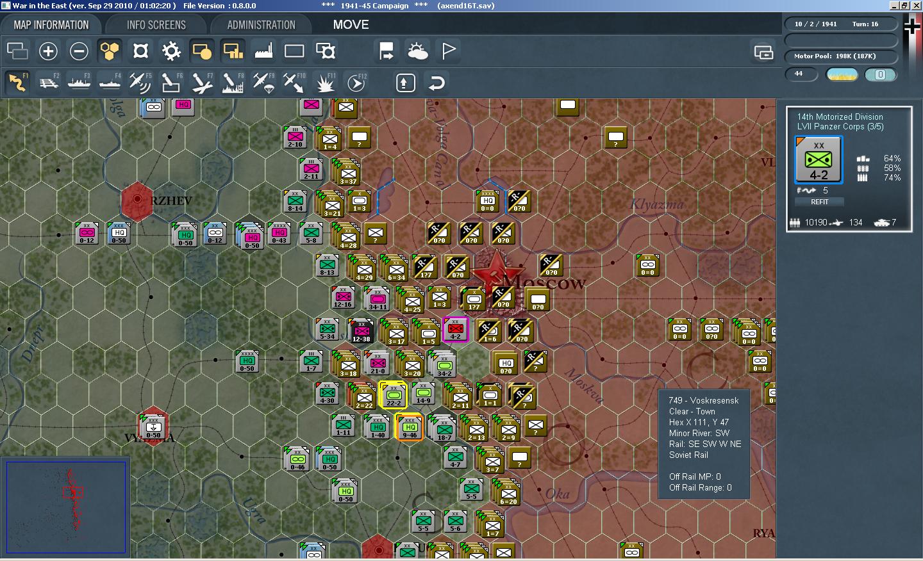Image resolution: width=923 pixels, height=561 pixels.
Task: Toggle the gear-shaped fortification overlay icon
Action: point(171,51)
